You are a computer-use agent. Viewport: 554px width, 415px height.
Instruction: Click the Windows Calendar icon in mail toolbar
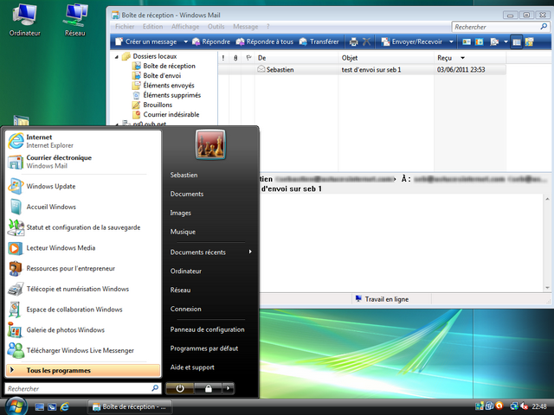[479, 41]
